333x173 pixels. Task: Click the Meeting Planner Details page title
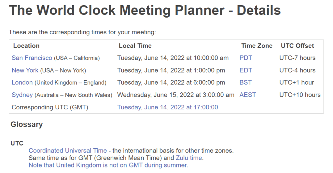(145, 11)
